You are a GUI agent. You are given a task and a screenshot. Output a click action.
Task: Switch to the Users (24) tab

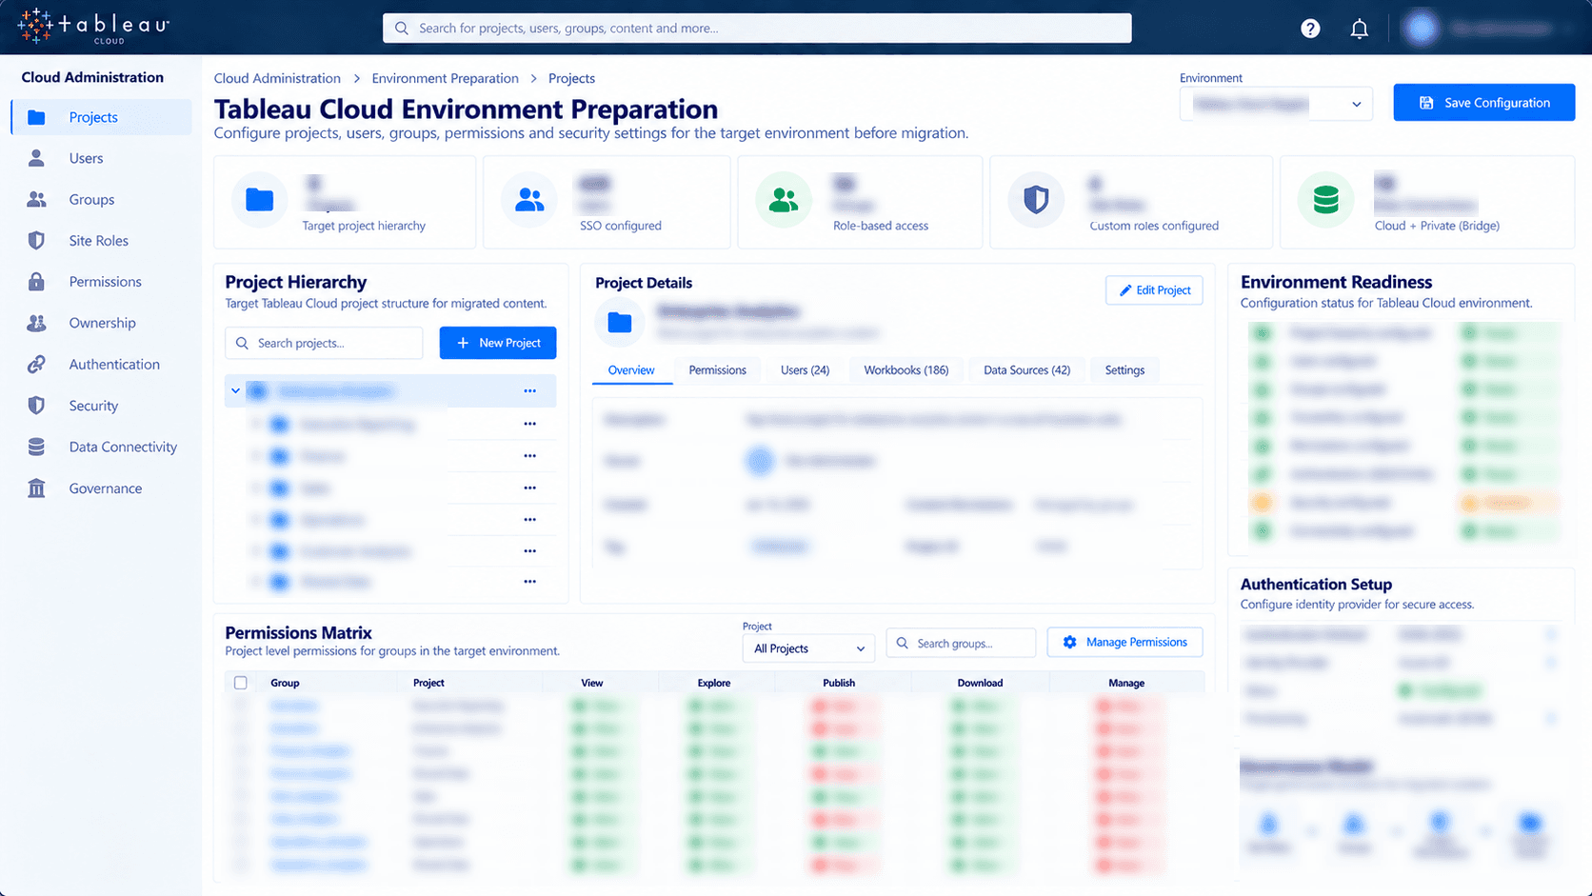click(805, 370)
